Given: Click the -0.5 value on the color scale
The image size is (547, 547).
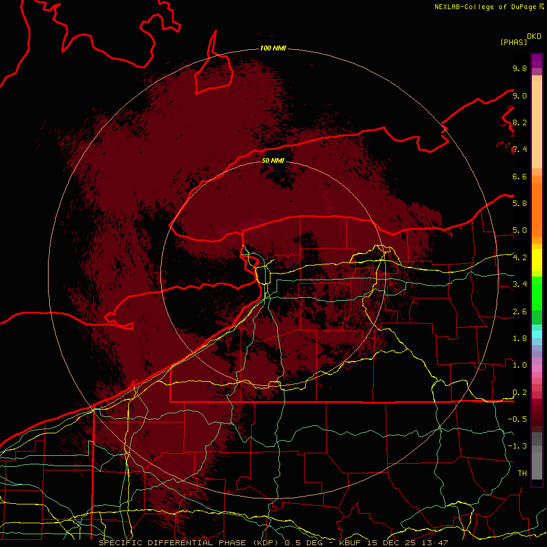Looking at the screenshot, I should coord(517,419).
